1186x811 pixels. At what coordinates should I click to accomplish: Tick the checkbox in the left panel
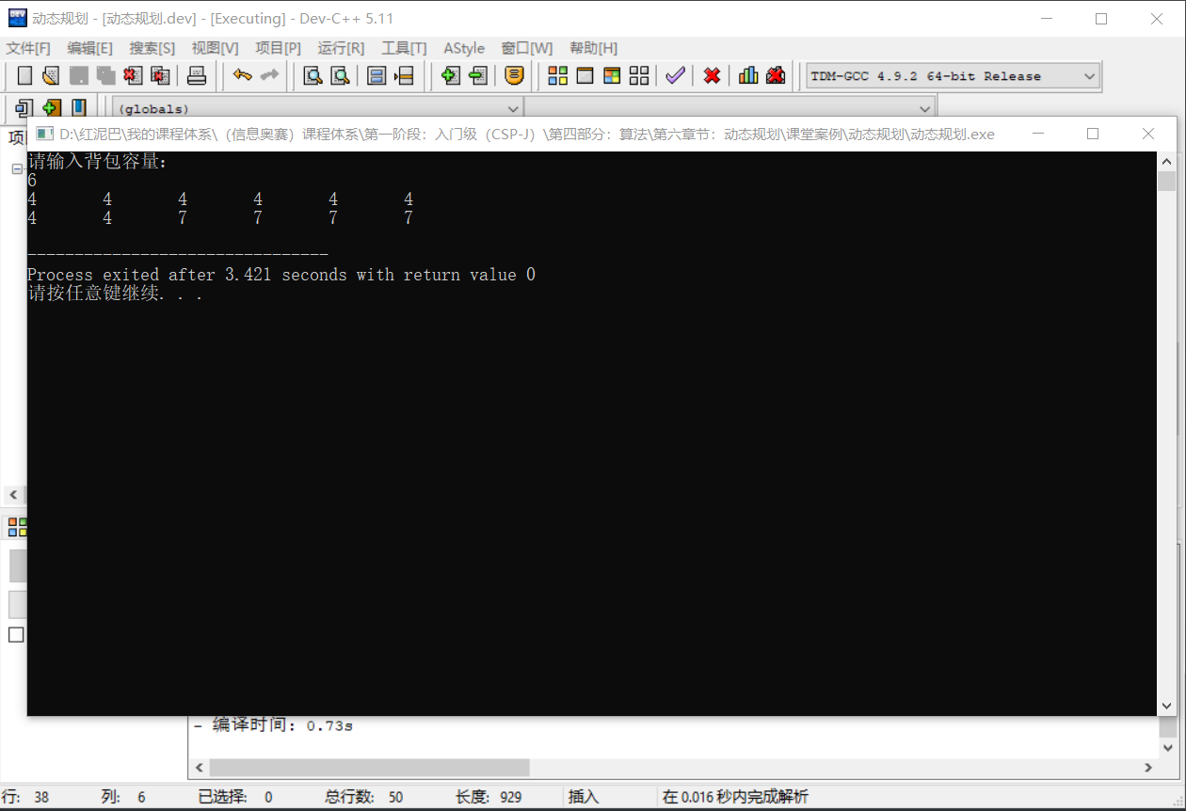point(16,634)
